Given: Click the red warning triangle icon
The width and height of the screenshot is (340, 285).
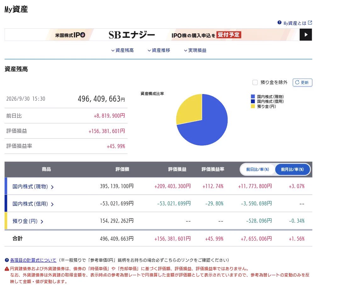Looking at the screenshot, I should tap(7, 269).
